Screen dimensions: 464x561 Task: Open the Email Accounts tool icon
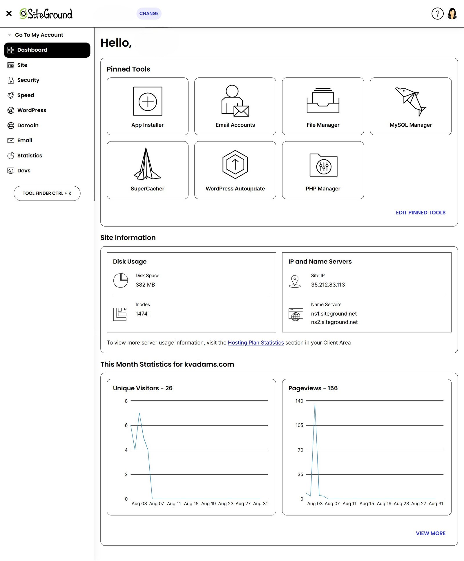(x=235, y=101)
